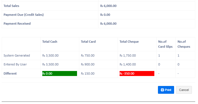This screenshot has width=198, height=104.
Task: Select the green Rs 0.00 cash difference cell
Action: point(60,73)
